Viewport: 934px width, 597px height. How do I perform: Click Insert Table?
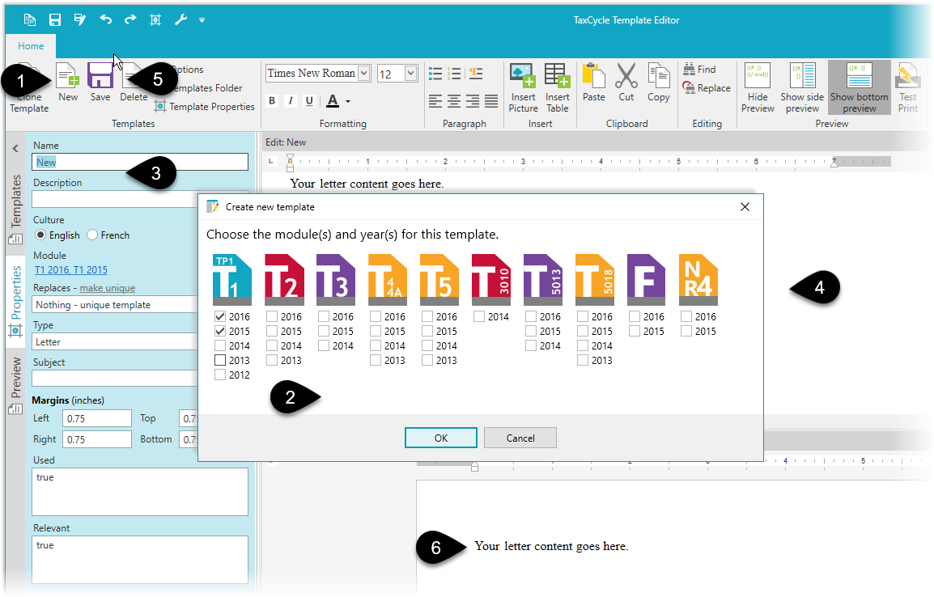(x=558, y=87)
